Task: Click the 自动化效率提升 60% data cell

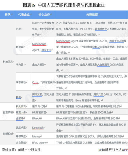Action: coord(92,141)
